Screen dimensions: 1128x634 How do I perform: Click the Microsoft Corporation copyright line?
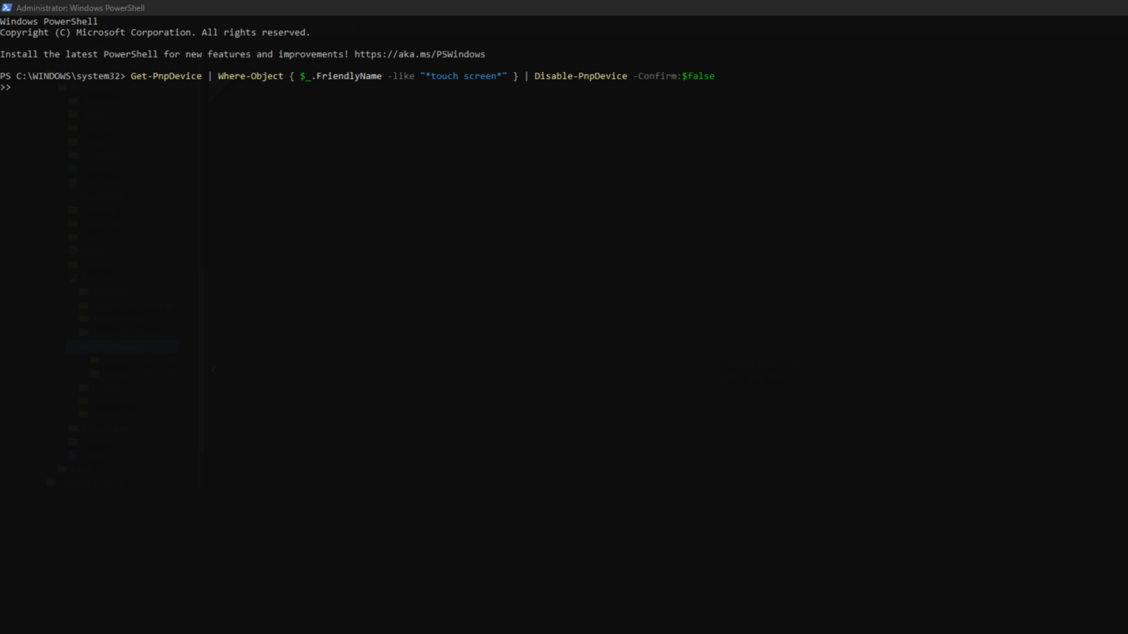155,32
